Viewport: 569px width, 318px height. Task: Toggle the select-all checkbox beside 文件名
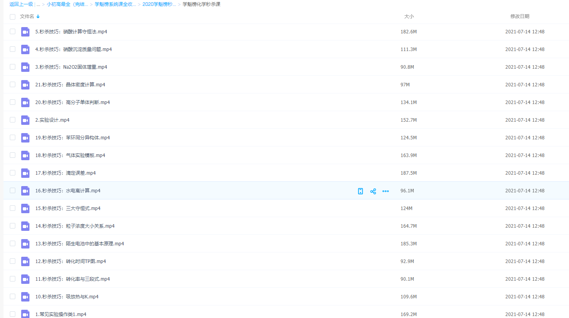pos(13,17)
